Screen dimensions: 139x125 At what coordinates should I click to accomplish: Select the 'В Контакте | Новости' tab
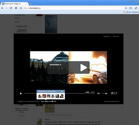click(x=14, y=4)
